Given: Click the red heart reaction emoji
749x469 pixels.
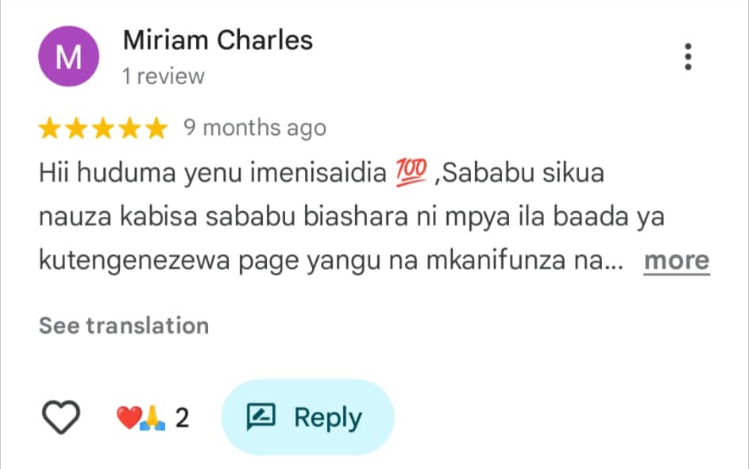Looking at the screenshot, I should 127,418.
